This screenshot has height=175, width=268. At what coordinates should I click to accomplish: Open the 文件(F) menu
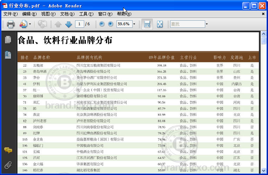(11, 14)
